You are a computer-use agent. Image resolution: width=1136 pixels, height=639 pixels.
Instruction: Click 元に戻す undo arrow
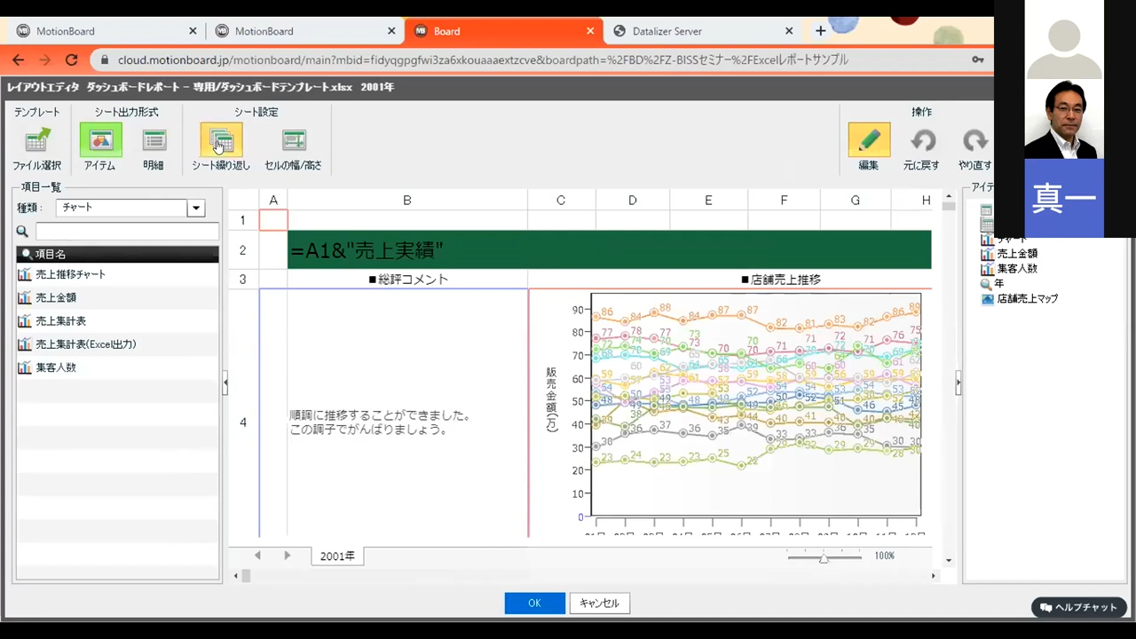click(922, 148)
